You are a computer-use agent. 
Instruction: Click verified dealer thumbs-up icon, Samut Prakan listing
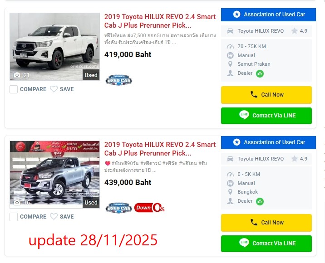[x=260, y=73]
